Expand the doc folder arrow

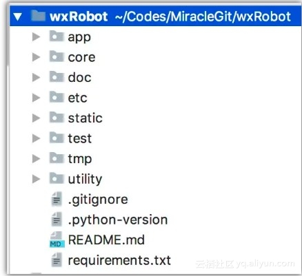coord(36,78)
